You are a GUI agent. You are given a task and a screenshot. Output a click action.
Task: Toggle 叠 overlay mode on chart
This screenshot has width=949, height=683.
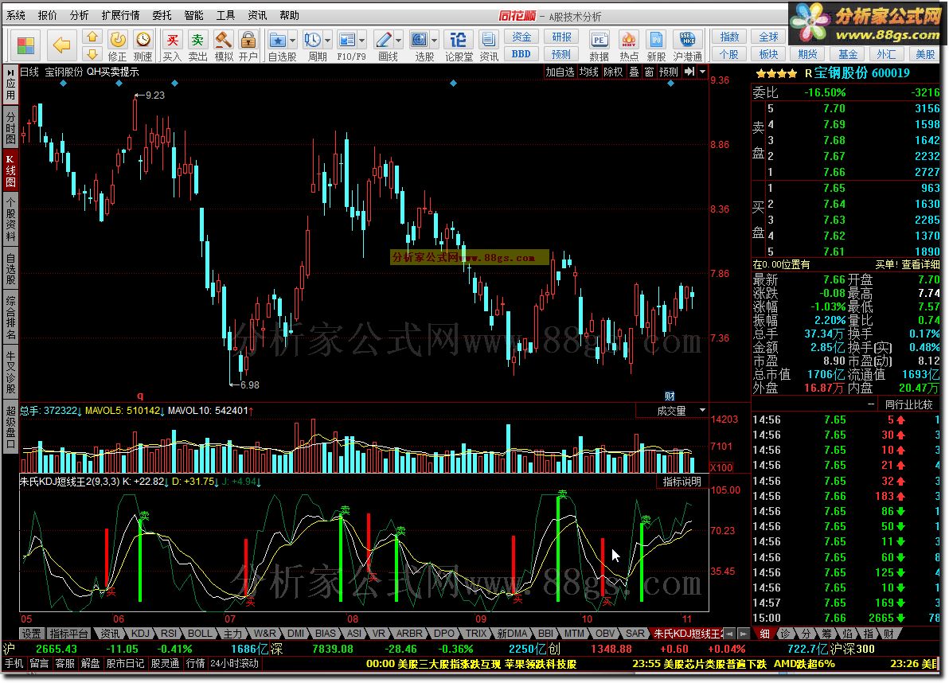click(635, 72)
